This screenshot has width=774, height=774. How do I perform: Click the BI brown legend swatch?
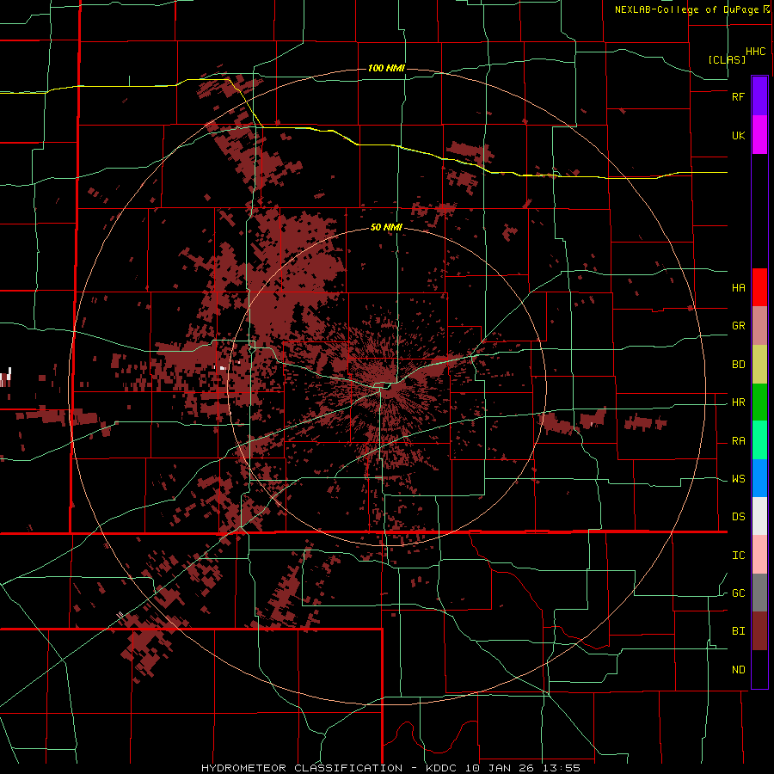point(759,631)
